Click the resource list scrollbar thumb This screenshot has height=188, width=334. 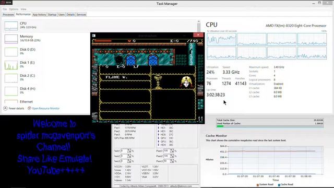(198, 28)
